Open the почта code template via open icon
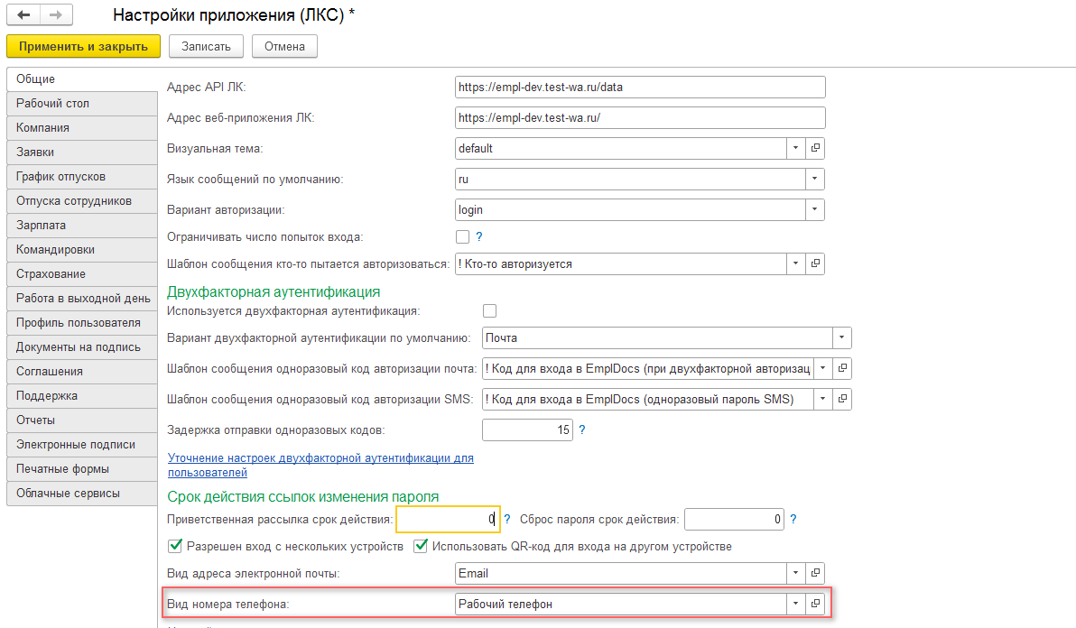Viewport: 1076px width, 628px height. [841, 368]
